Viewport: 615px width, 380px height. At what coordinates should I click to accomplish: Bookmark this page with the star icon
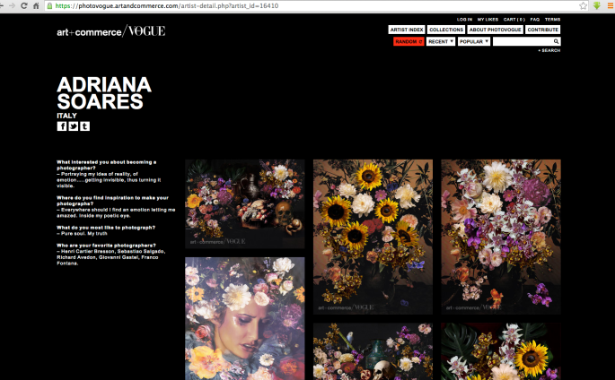pyautogui.click(x=584, y=5)
